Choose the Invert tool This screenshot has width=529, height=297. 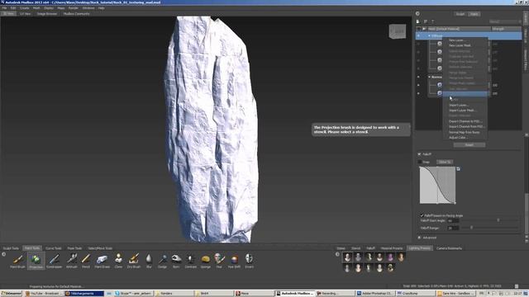tap(249, 261)
